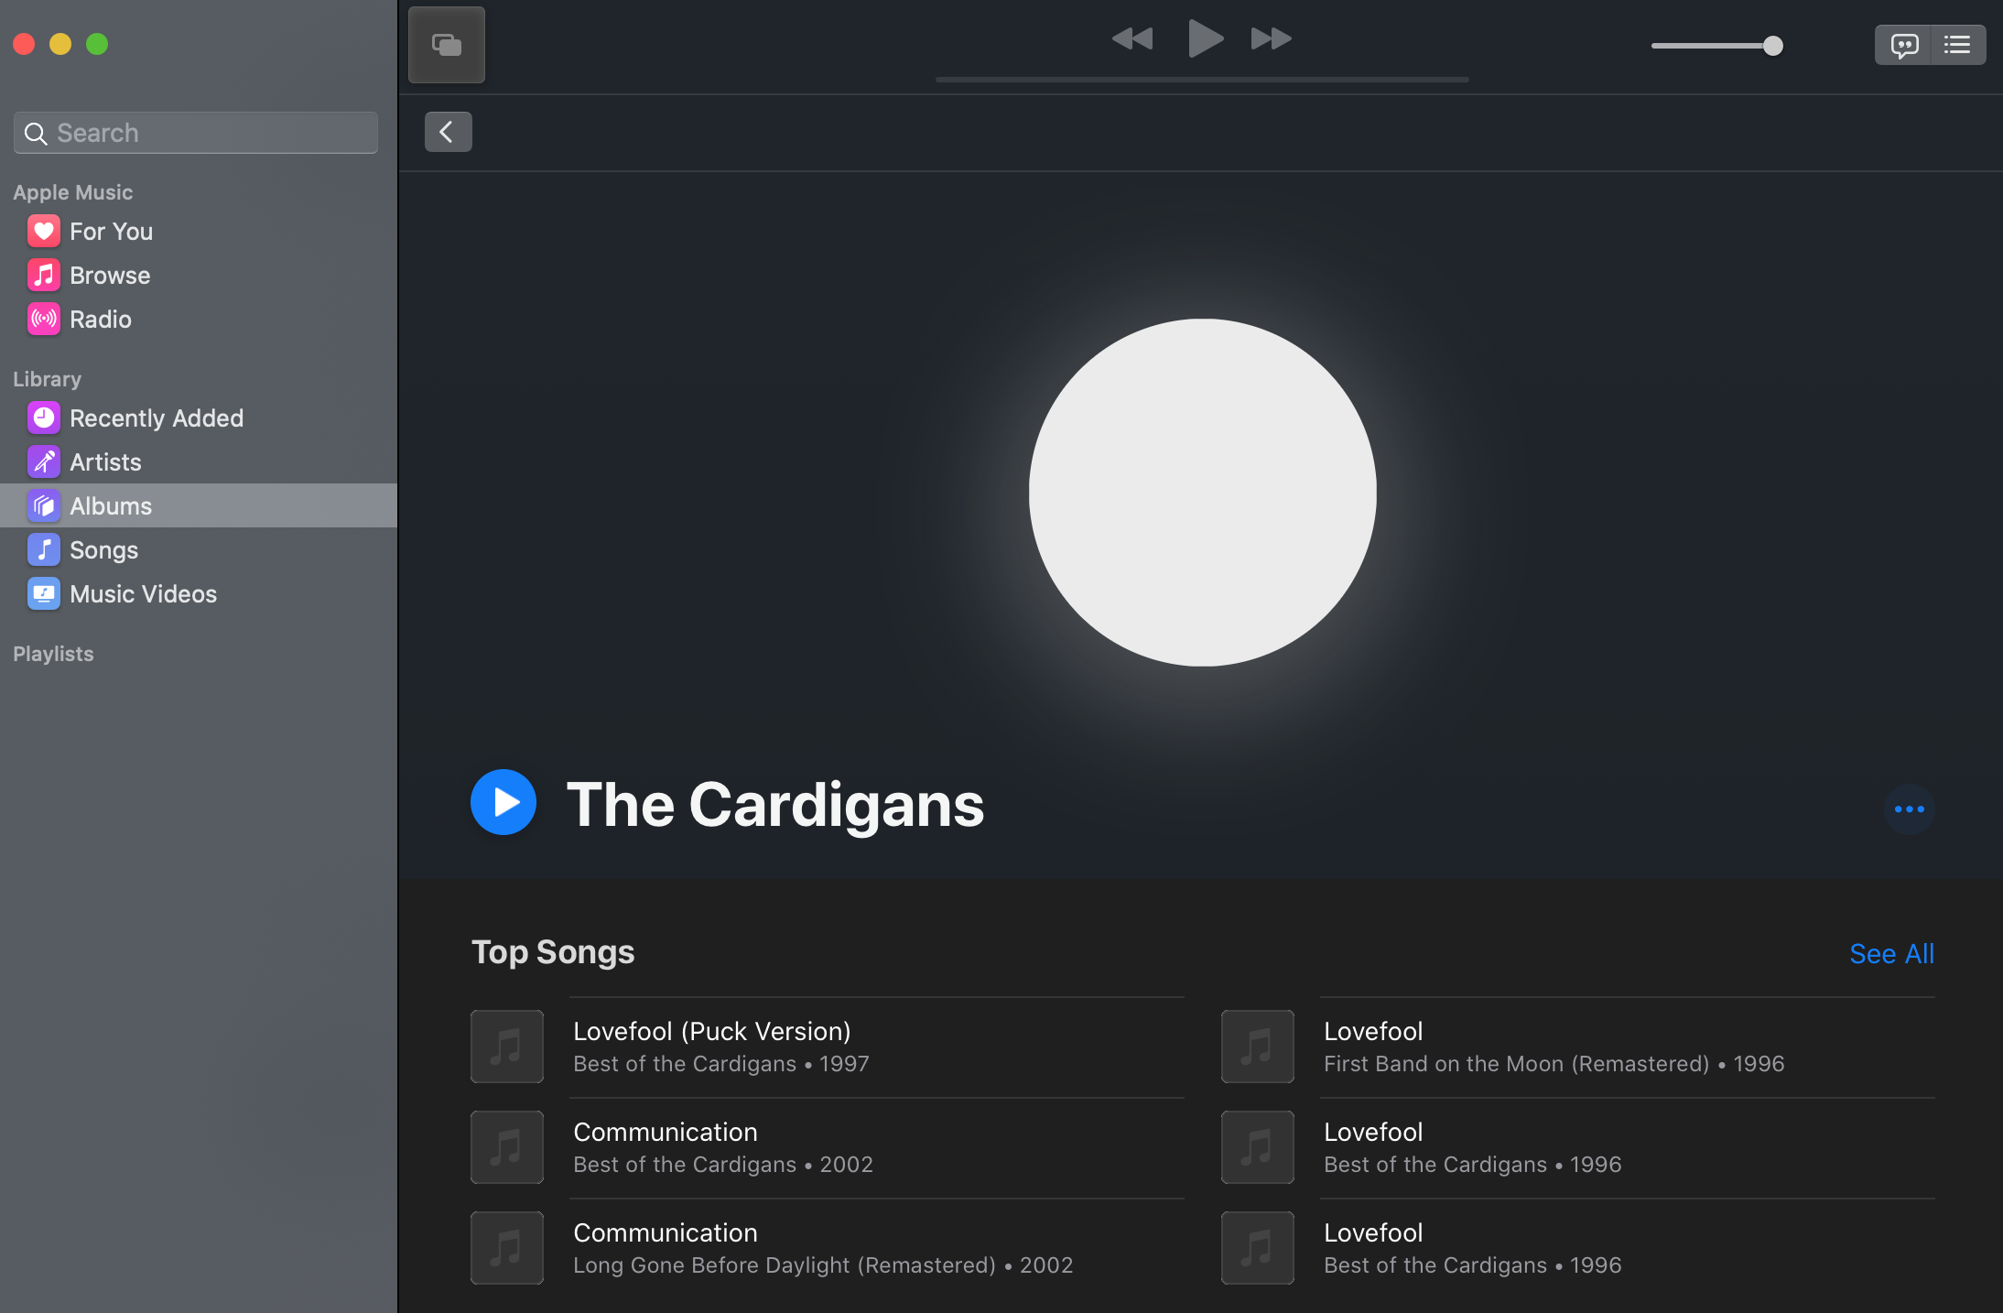Play The Cardigans with blue button
2003x1313 pixels.
pos(503,802)
